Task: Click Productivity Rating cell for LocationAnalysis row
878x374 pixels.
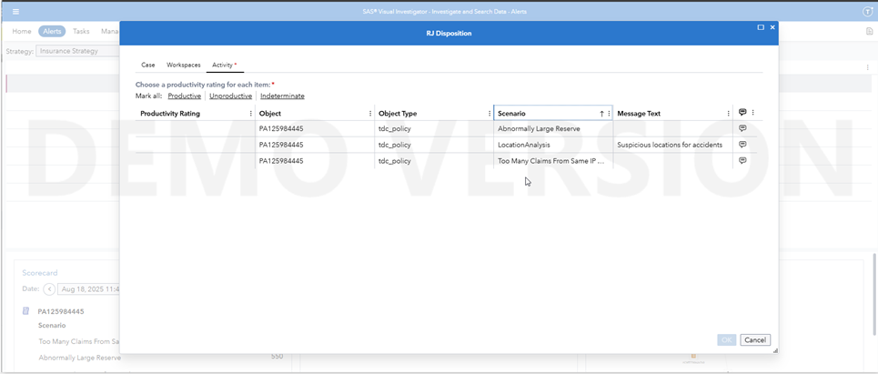Action: point(195,145)
